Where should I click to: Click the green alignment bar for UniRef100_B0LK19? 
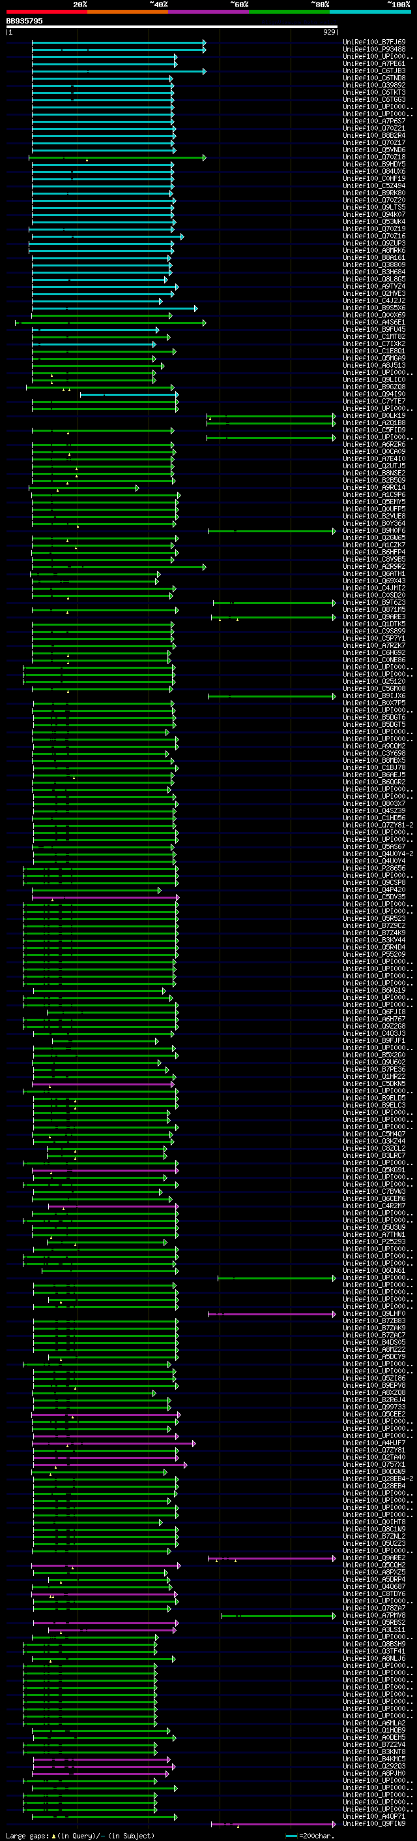(x=272, y=415)
